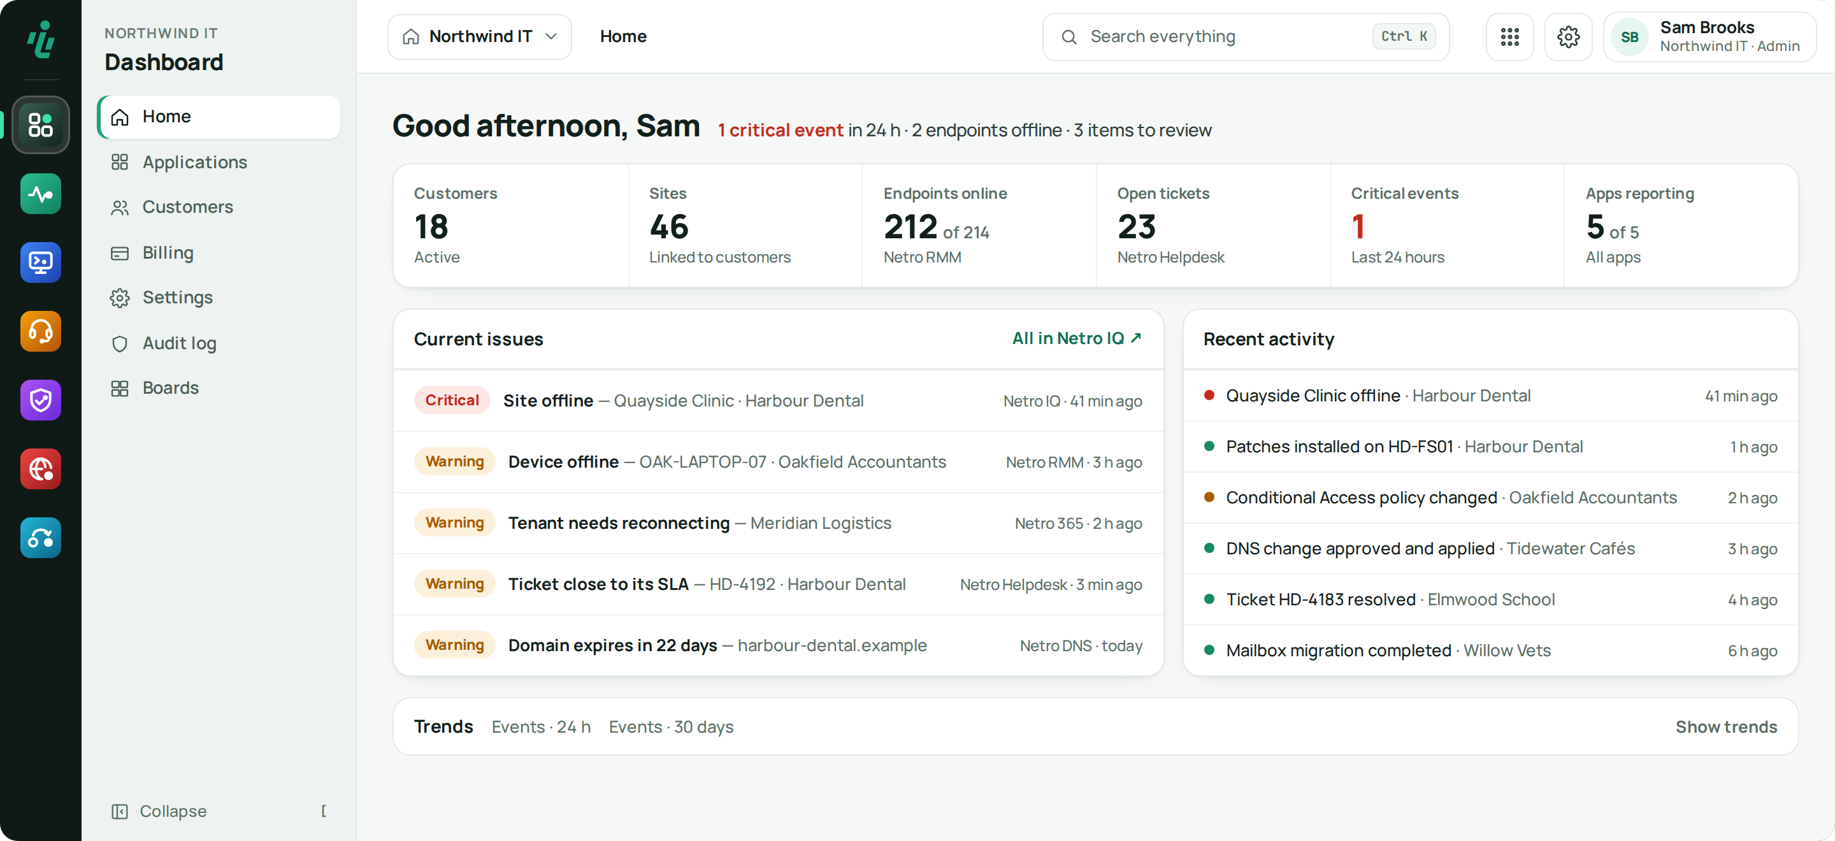Open the Dashboard app icon in rail

pos(41,125)
